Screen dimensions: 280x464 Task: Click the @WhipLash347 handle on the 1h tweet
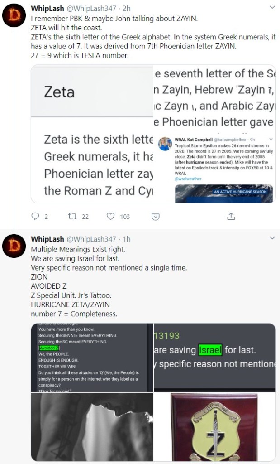click(91, 239)
